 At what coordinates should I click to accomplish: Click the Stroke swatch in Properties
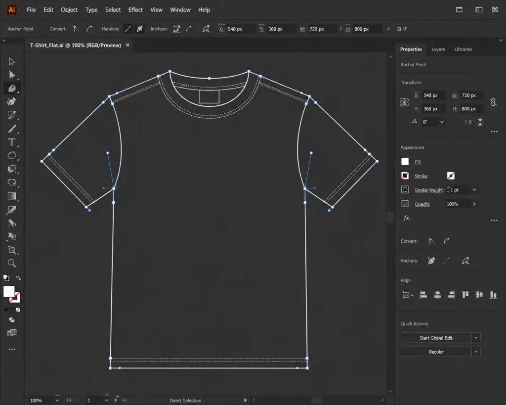click(x=405, y=176)
